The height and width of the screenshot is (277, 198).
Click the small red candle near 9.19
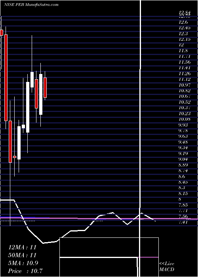(x=15, y=157)
